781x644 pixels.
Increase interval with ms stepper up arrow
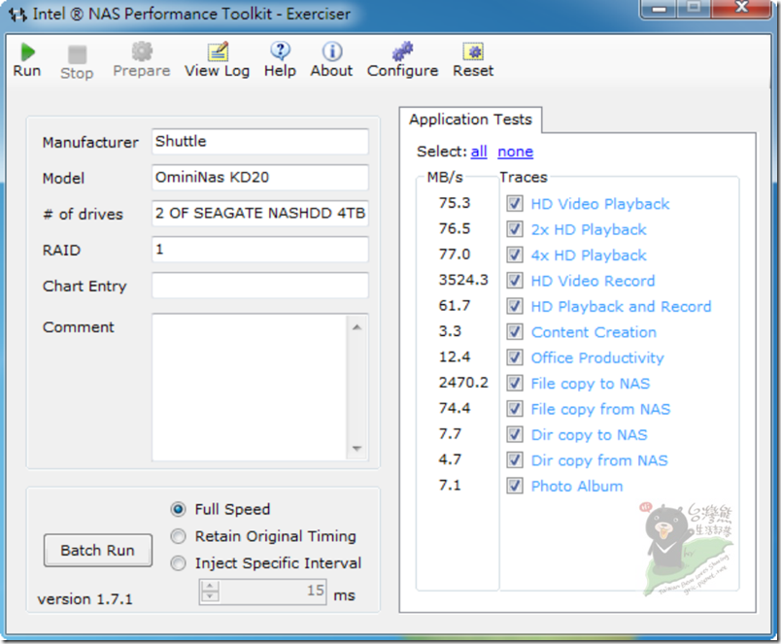click(210, 586)
